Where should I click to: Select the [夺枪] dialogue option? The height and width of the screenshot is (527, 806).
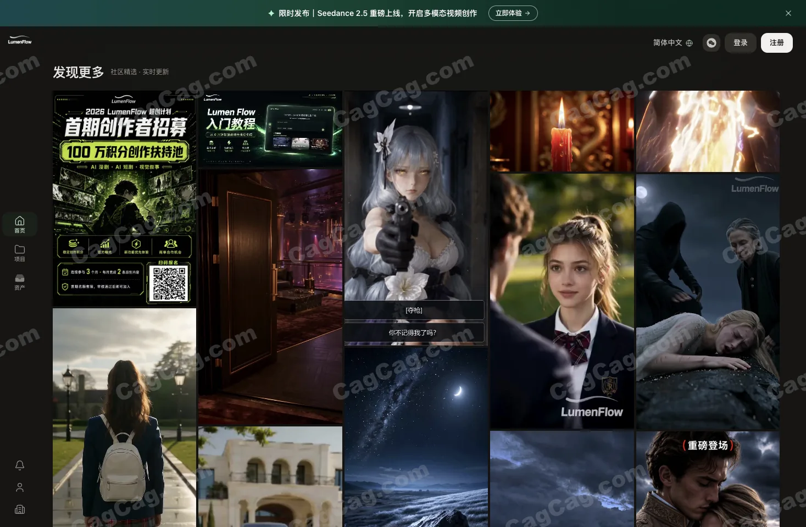(414, 310)
